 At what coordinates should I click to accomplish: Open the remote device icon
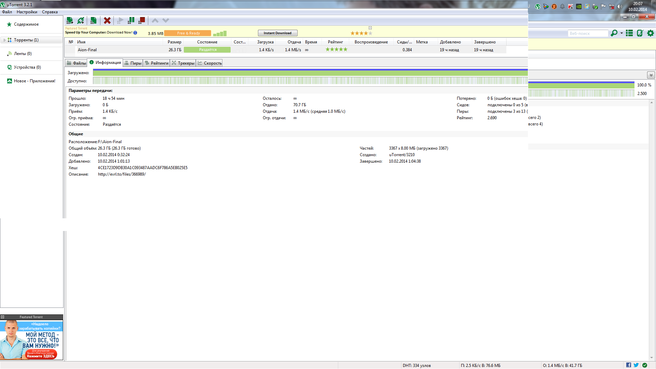[x=640, y=33]
